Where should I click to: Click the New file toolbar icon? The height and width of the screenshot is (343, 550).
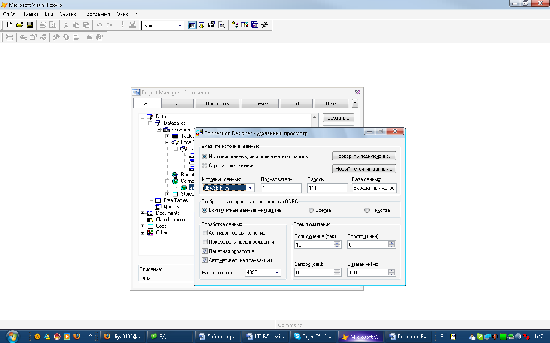[x=9, y=25]
